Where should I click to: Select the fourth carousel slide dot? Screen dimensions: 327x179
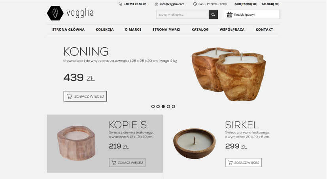[x=168, y=106]
